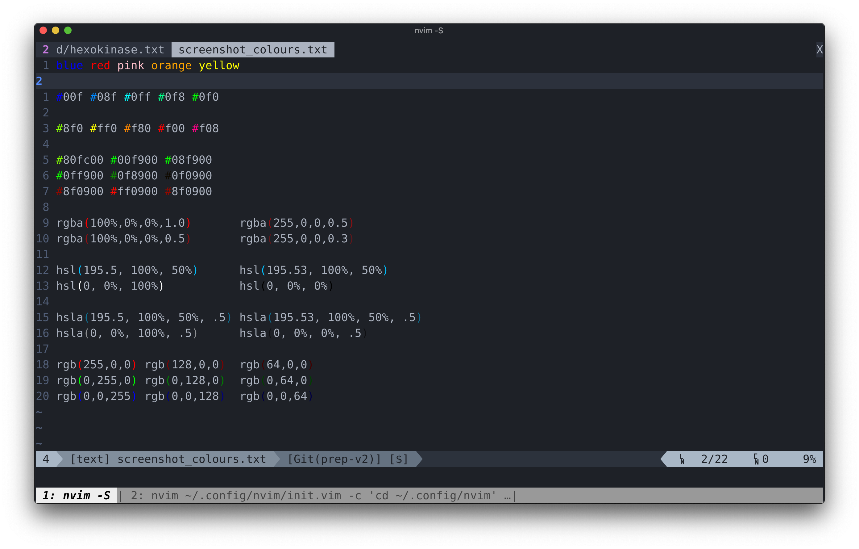
Task: Click the arrow separator after the 4 segment
Action: tap(59, 459)
